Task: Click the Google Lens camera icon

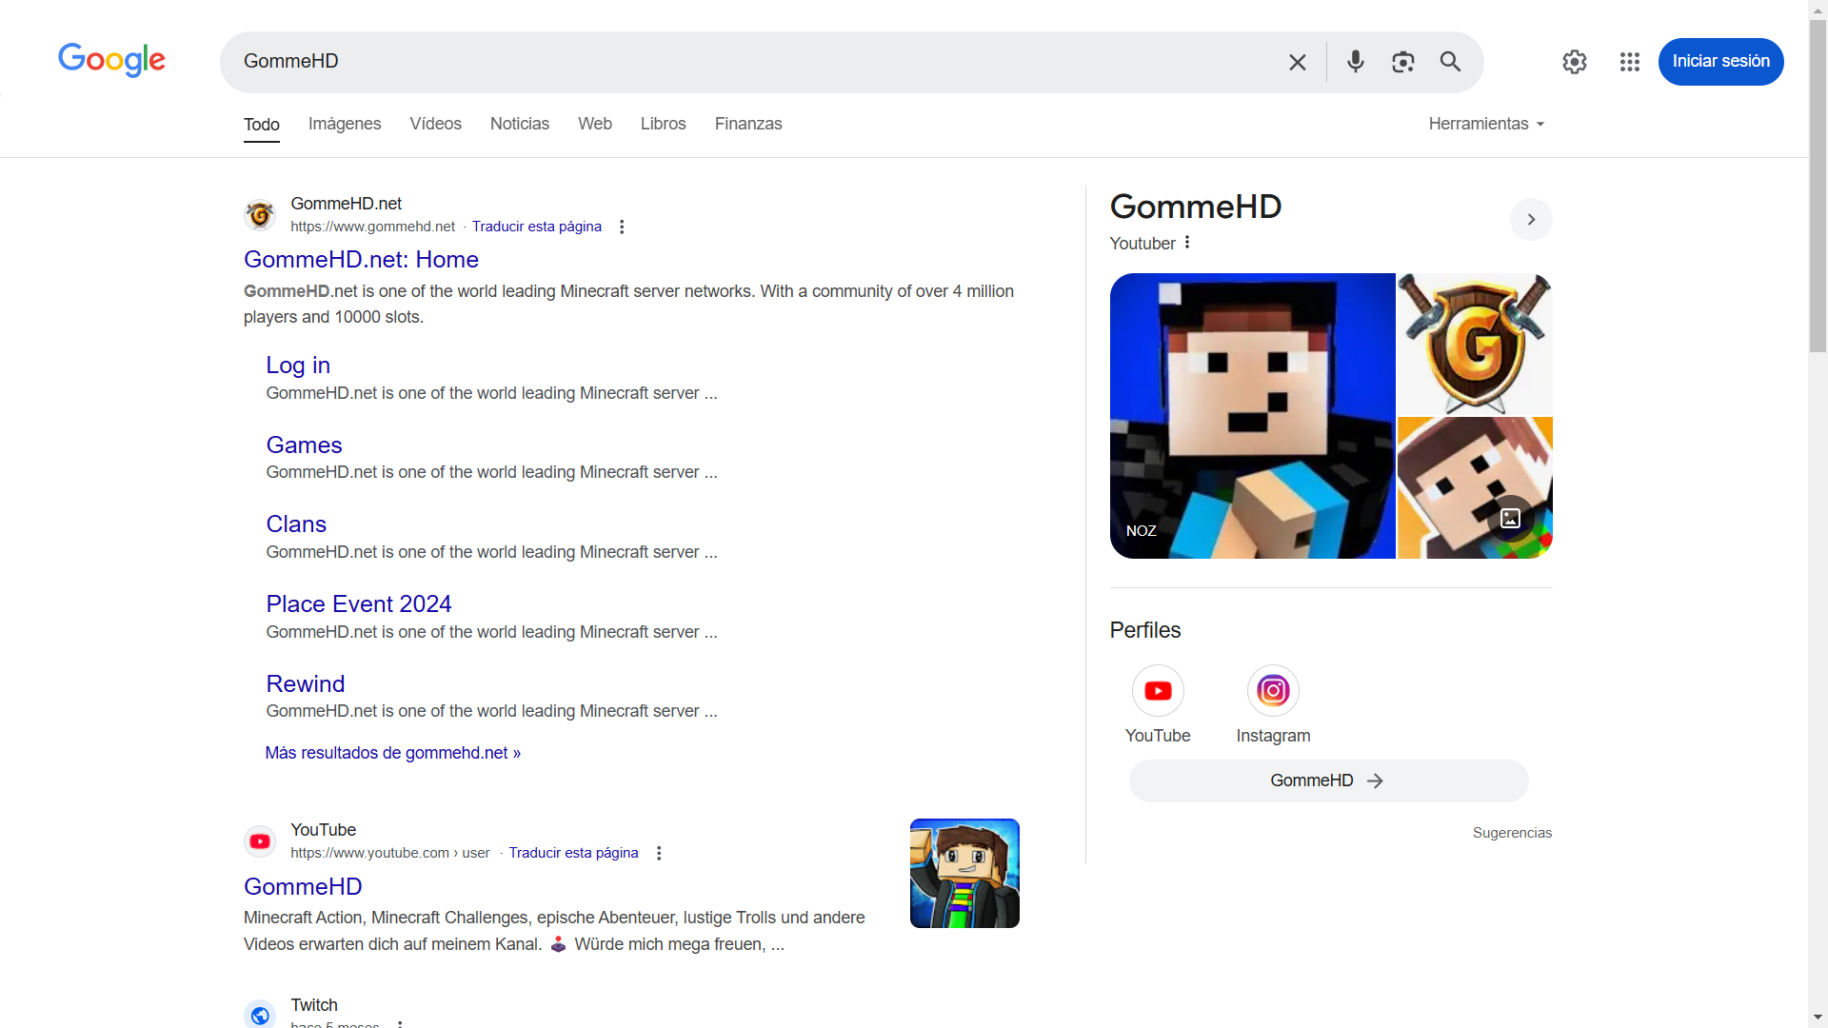Action: [1402, 62]
